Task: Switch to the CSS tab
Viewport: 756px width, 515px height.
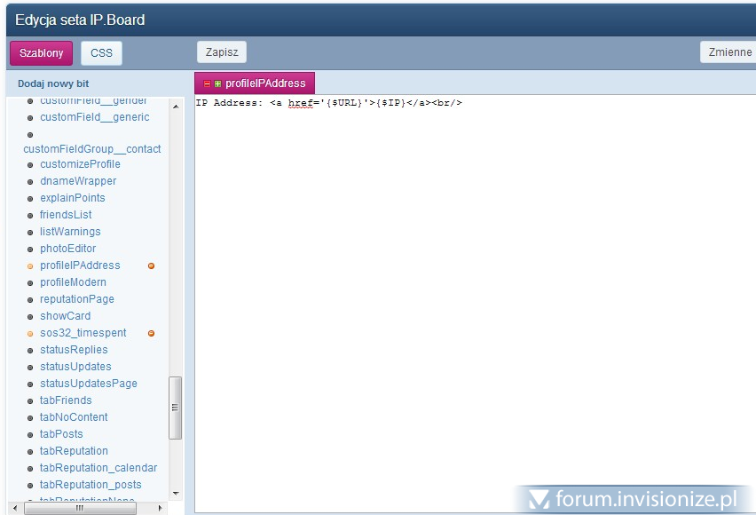Action: 101,52
